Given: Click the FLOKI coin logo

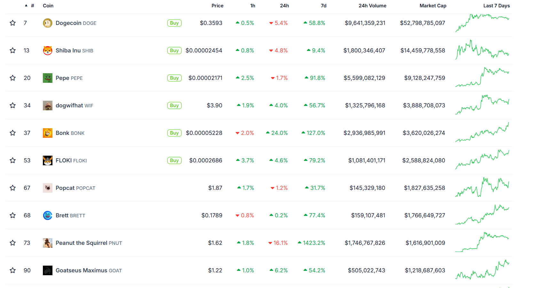Looking at the screenshot, I should (x=48, y=160).
